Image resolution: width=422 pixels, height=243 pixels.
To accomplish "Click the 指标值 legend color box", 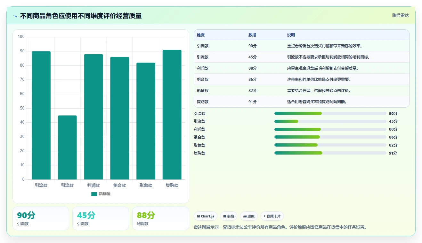I will point(94,194).
